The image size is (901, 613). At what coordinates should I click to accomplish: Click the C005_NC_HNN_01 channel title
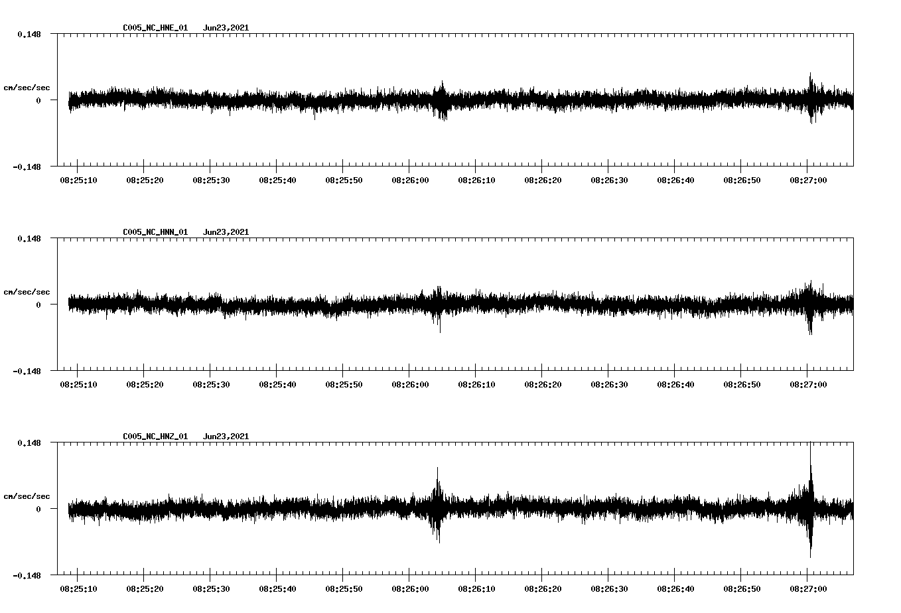click(155, 232)
